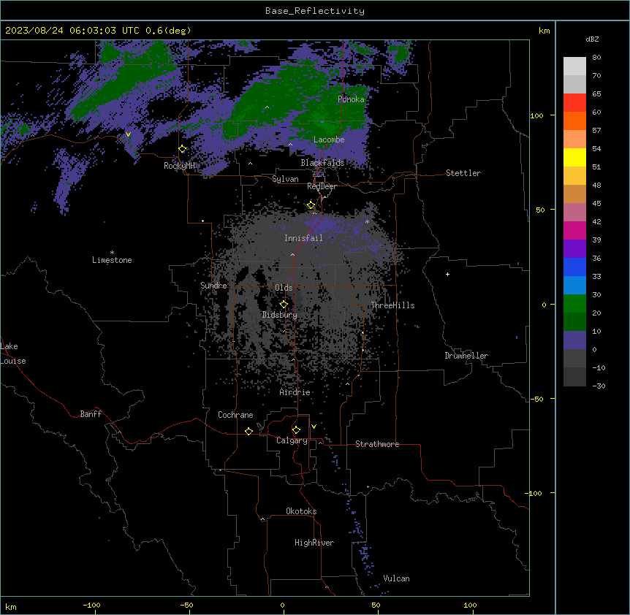Click the yellow diamond marker above Calgary label
Screen dimensions: 630x615
[296, 430]
